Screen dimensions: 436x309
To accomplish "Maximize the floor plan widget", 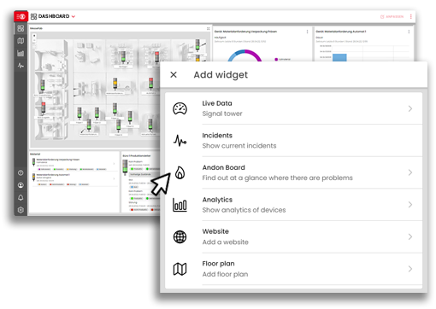I will 208,29.
